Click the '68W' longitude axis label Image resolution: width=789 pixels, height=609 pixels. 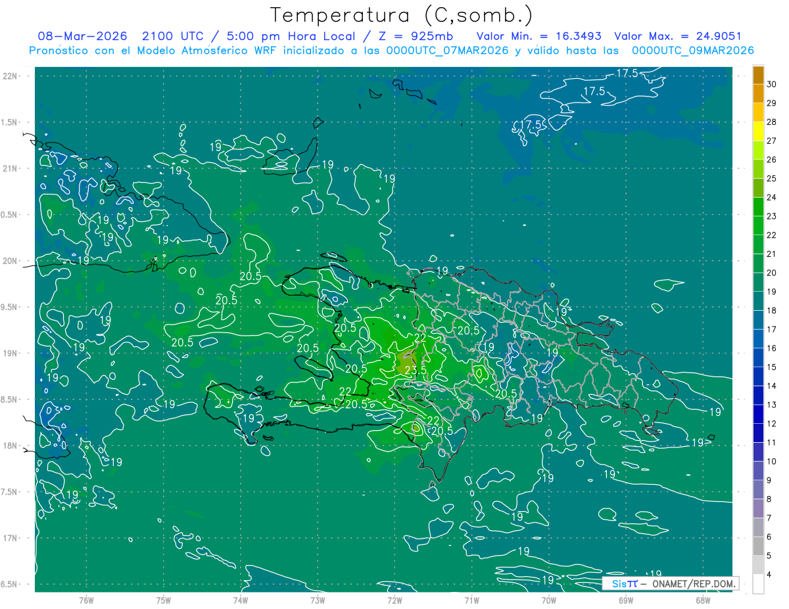pyautogui.click(x=703, y=600)
